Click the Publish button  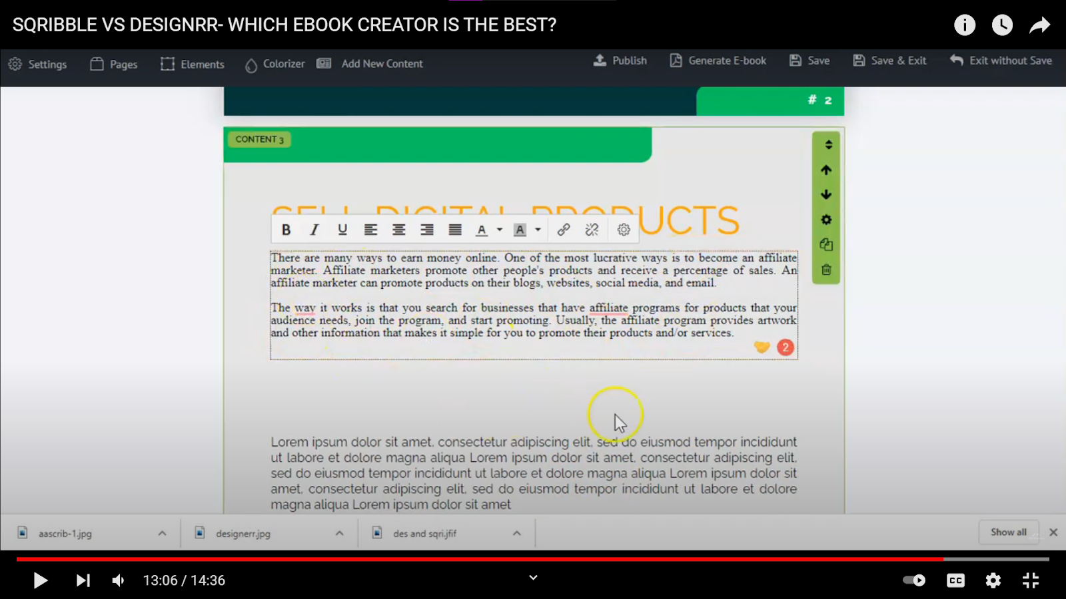click(620, 61)
